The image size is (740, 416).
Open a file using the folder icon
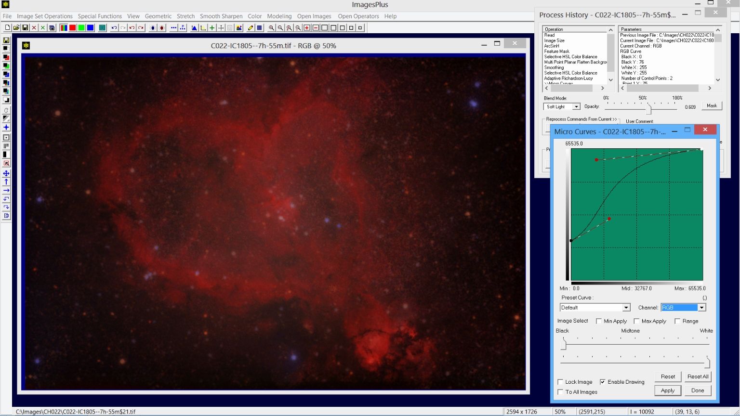tap(16, 28)
